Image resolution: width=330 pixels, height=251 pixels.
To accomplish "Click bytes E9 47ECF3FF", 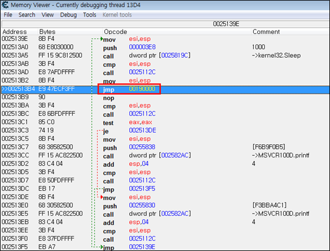I will click(x=57, y=89).
